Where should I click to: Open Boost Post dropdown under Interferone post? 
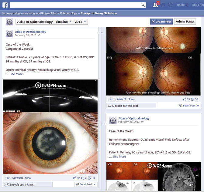point(189,106)
